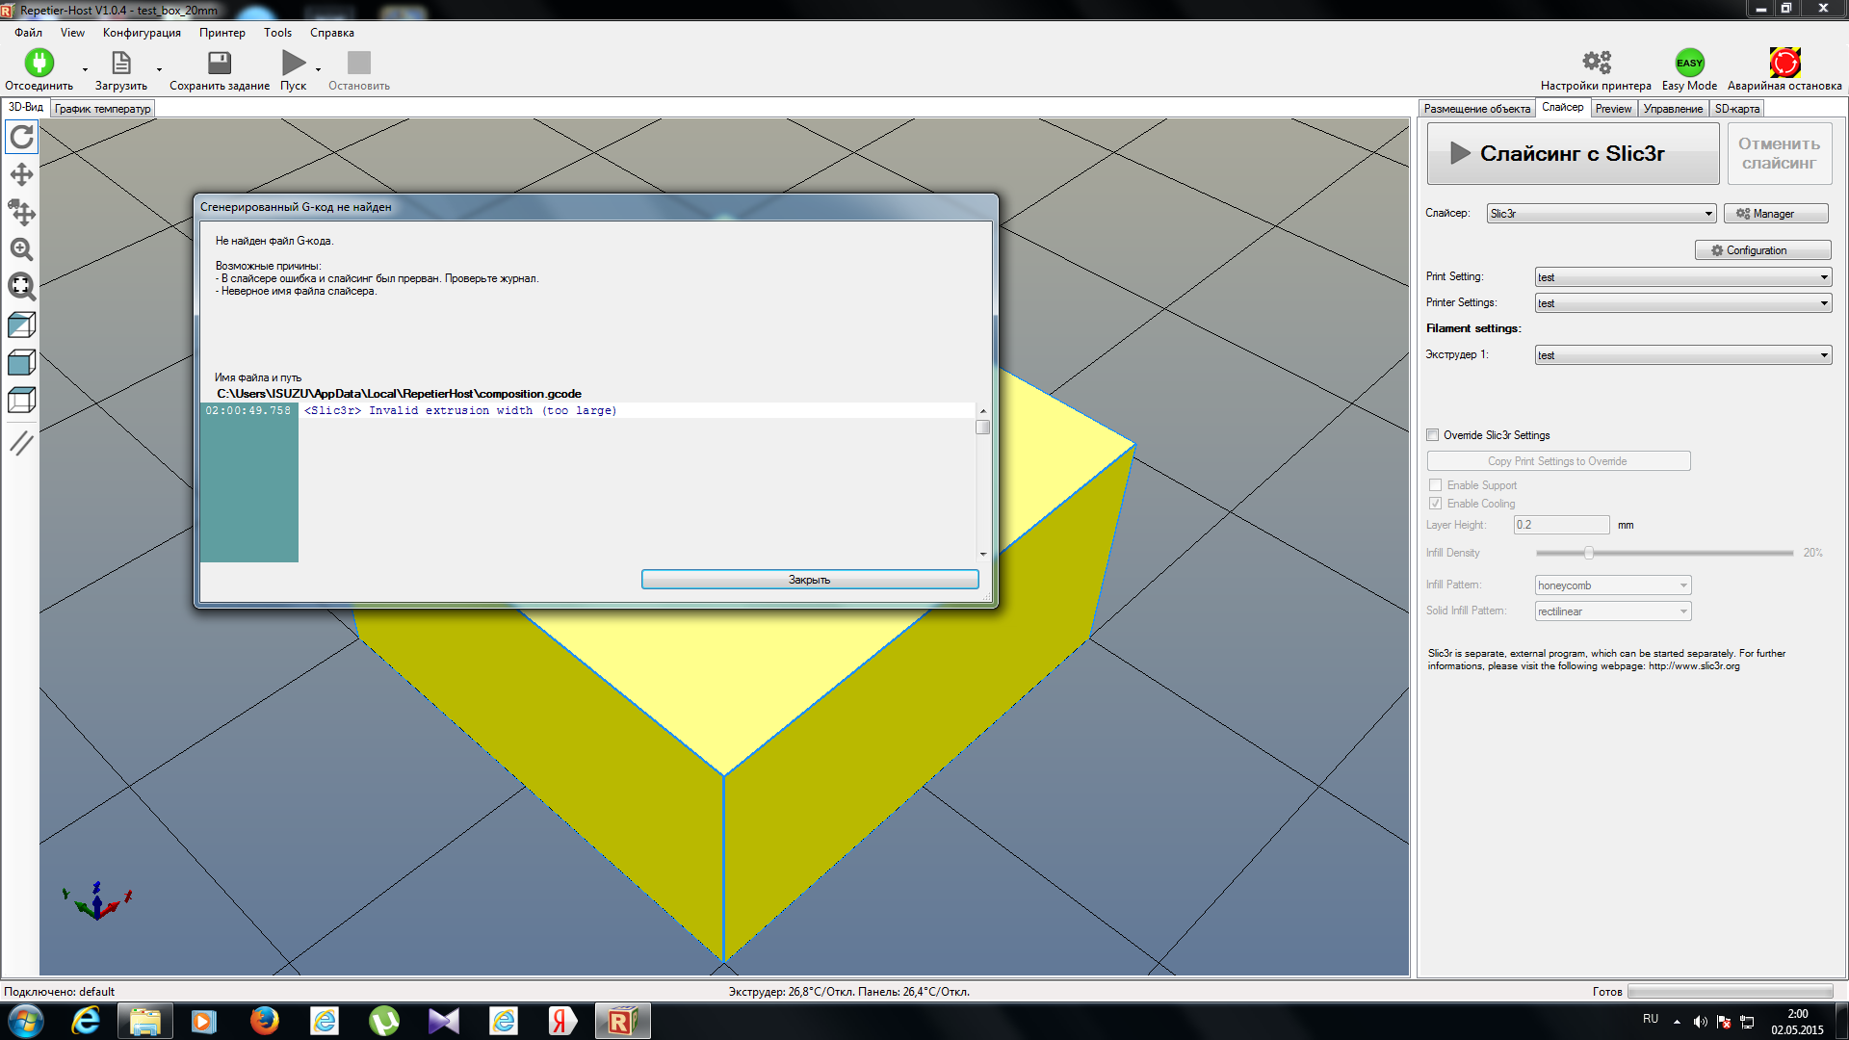The image size is (1849, 1040).
Task: Switch to the SD-карта tab
Action: [x=1736, y=109]
